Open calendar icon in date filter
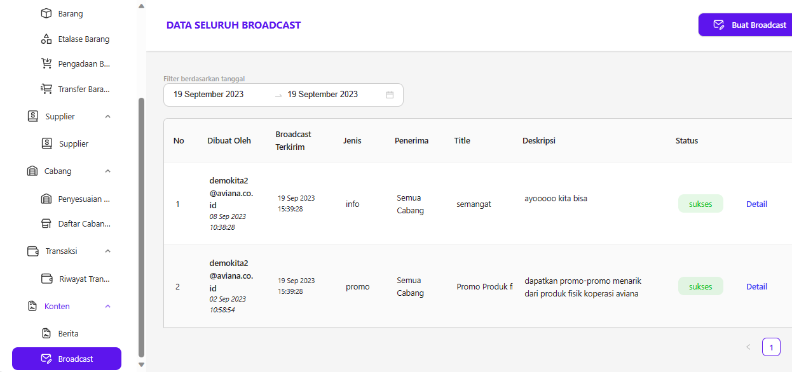The image size is (792, 372). coord(390,95)
